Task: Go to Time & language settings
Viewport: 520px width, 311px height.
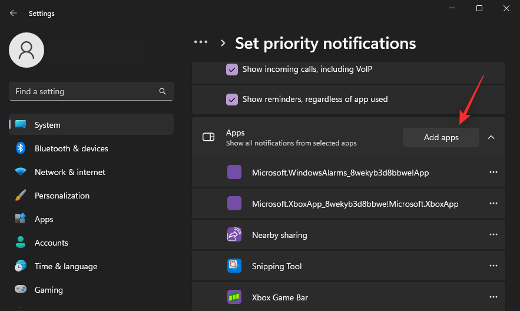Action: [x=65, y=266]
